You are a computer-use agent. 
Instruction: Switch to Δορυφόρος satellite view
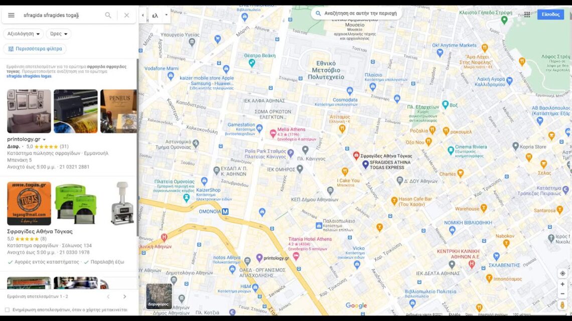159,296
